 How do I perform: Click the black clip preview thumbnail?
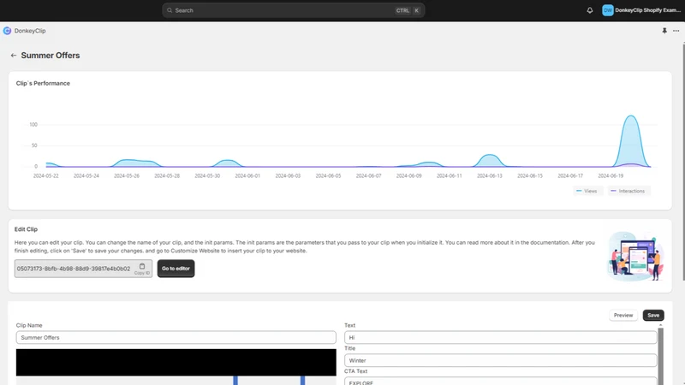176,362
